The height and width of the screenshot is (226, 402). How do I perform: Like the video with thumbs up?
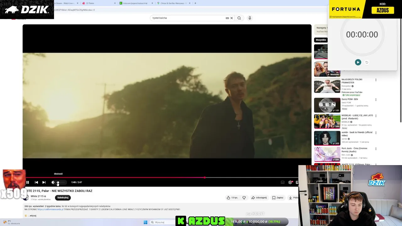[232, 198]
